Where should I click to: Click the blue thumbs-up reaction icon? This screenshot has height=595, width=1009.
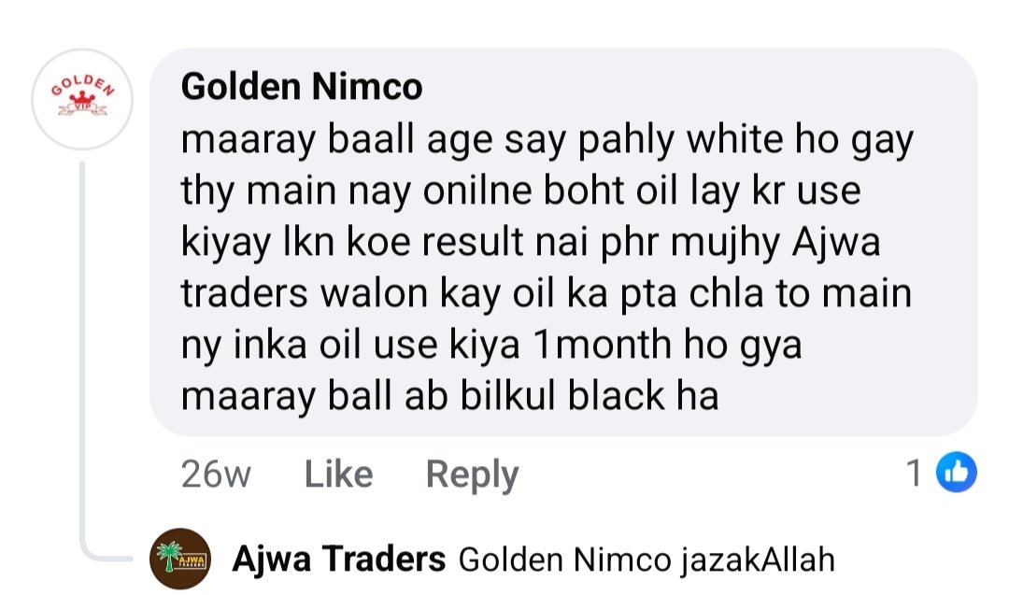coord(957,473)
